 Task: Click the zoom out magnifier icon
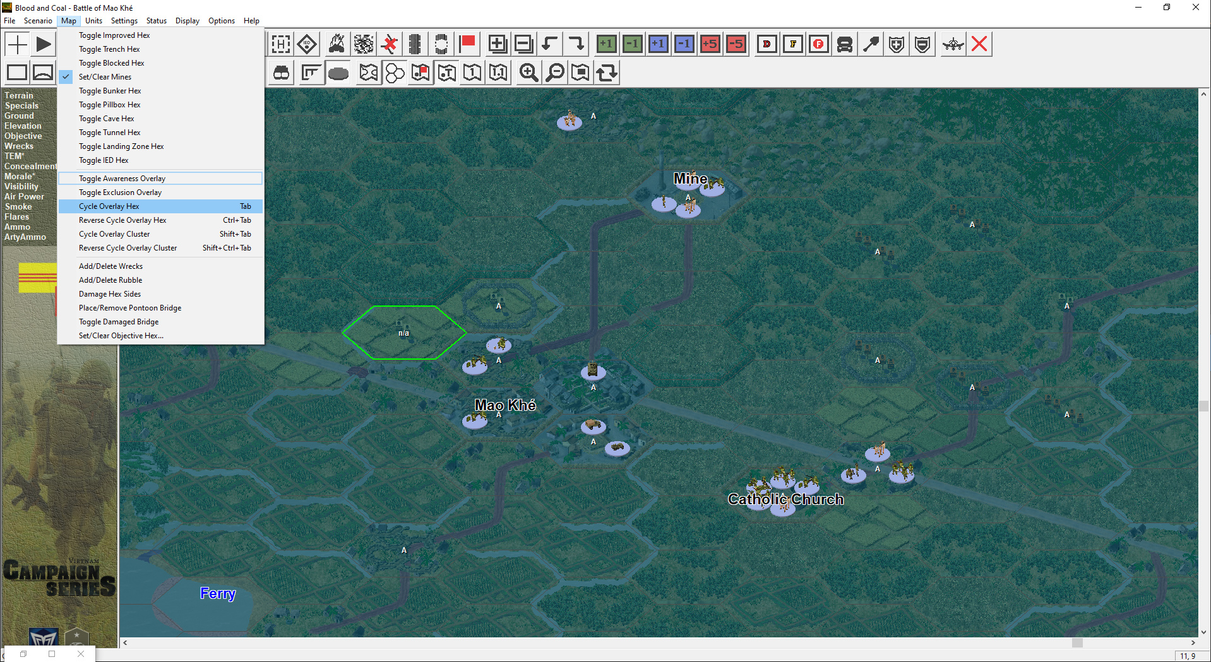pyautogui.click(x=555, y=73)
